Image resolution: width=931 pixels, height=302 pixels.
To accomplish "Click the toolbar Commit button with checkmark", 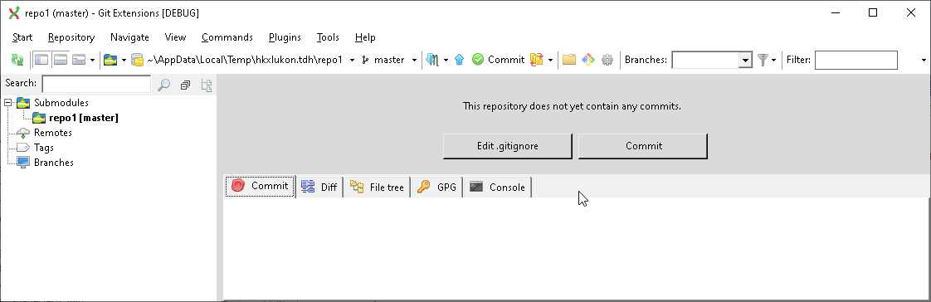I will click(x=498, y=60).
